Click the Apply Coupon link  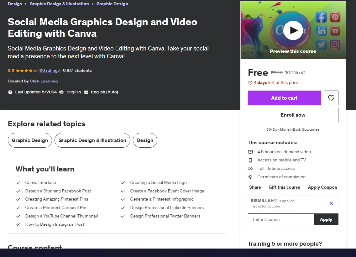pos(322,187)
